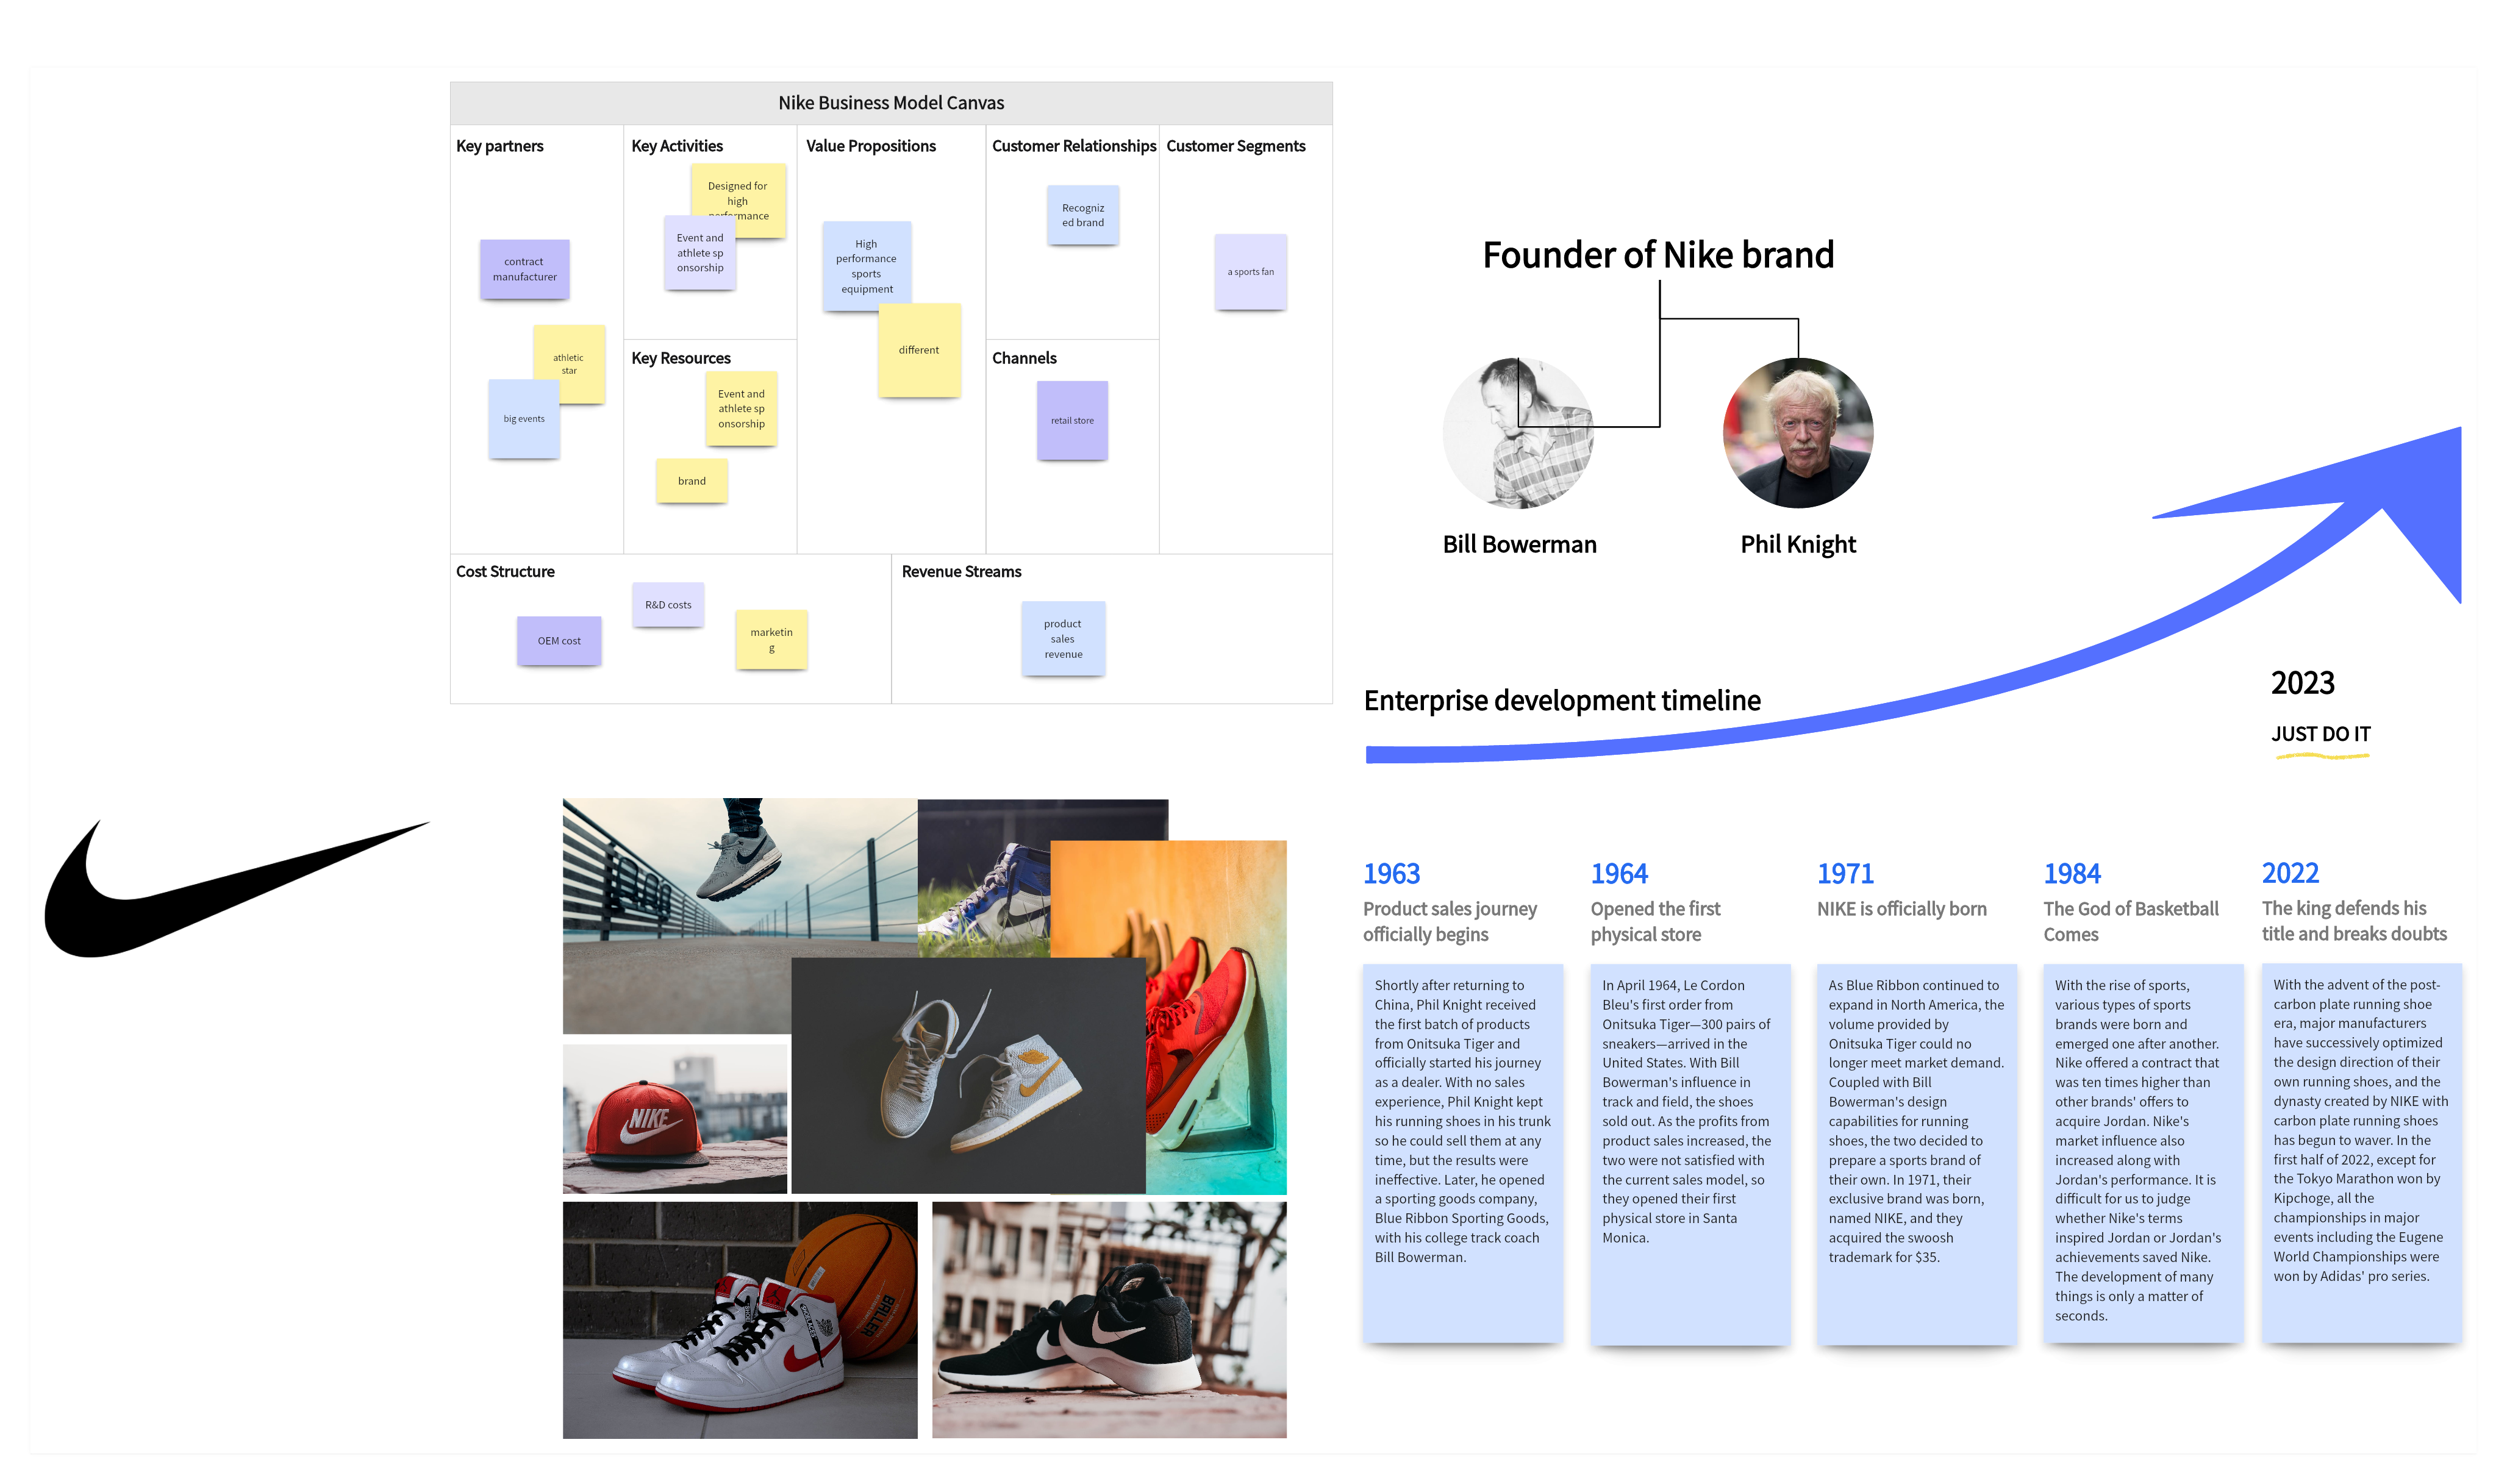
Task: Click the 'Channels' heading
Action: [1024, 358]
